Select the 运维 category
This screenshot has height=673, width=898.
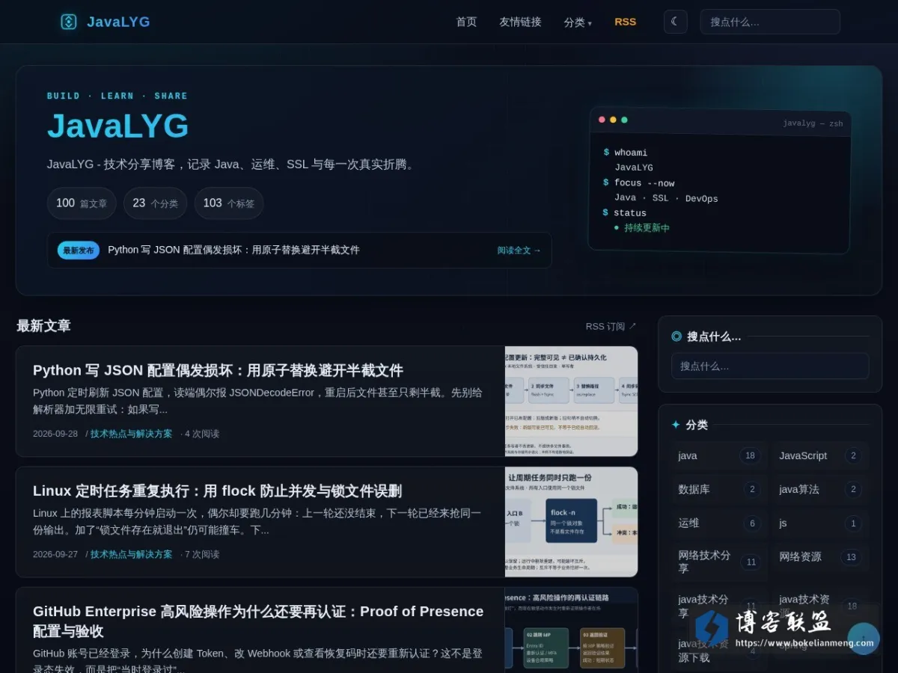(x=719, y=523)
